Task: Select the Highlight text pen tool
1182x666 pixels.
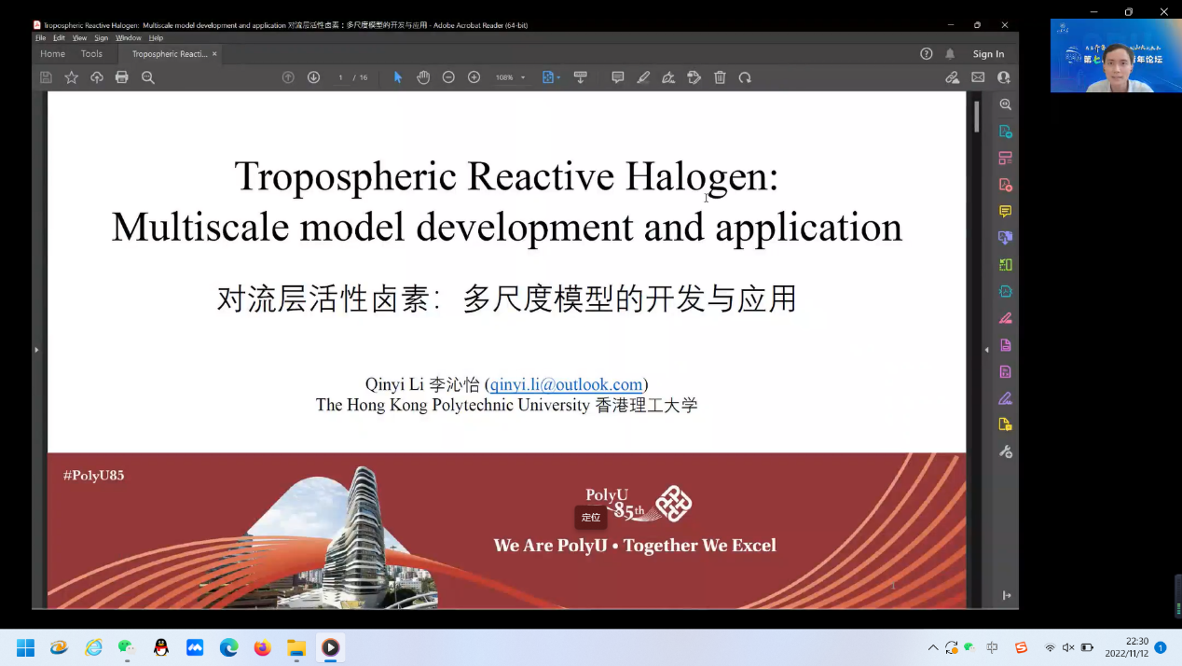Action: point(643,77)
